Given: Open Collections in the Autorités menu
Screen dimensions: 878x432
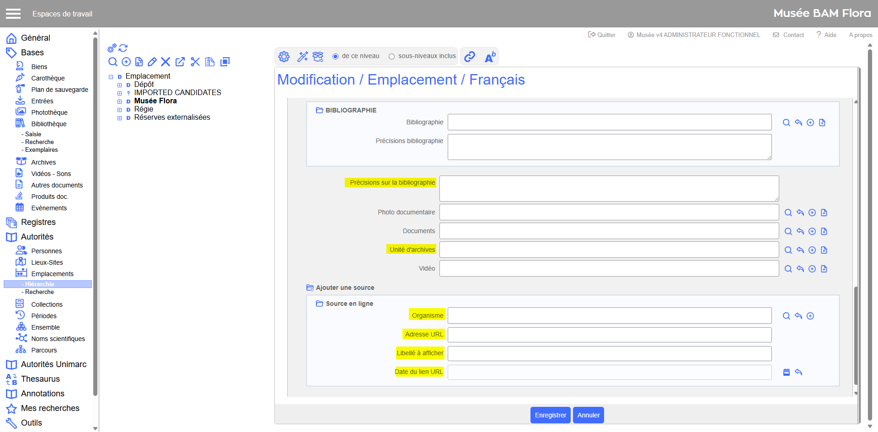Looking at the screenshot, I should pyautogui.click(x=47, y=304).
